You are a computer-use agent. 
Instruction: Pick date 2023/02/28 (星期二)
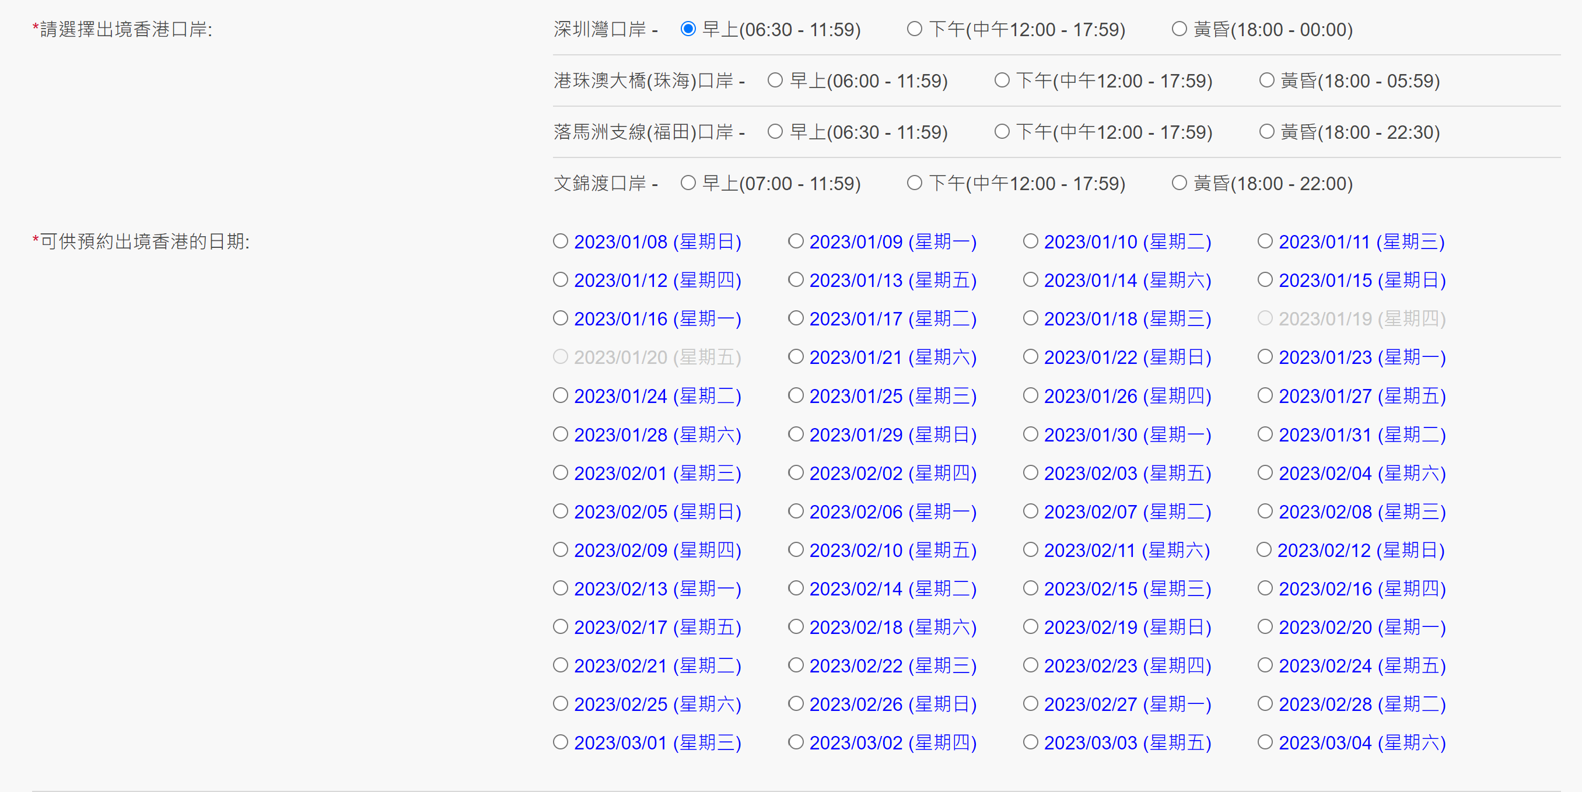point(1265,703)
